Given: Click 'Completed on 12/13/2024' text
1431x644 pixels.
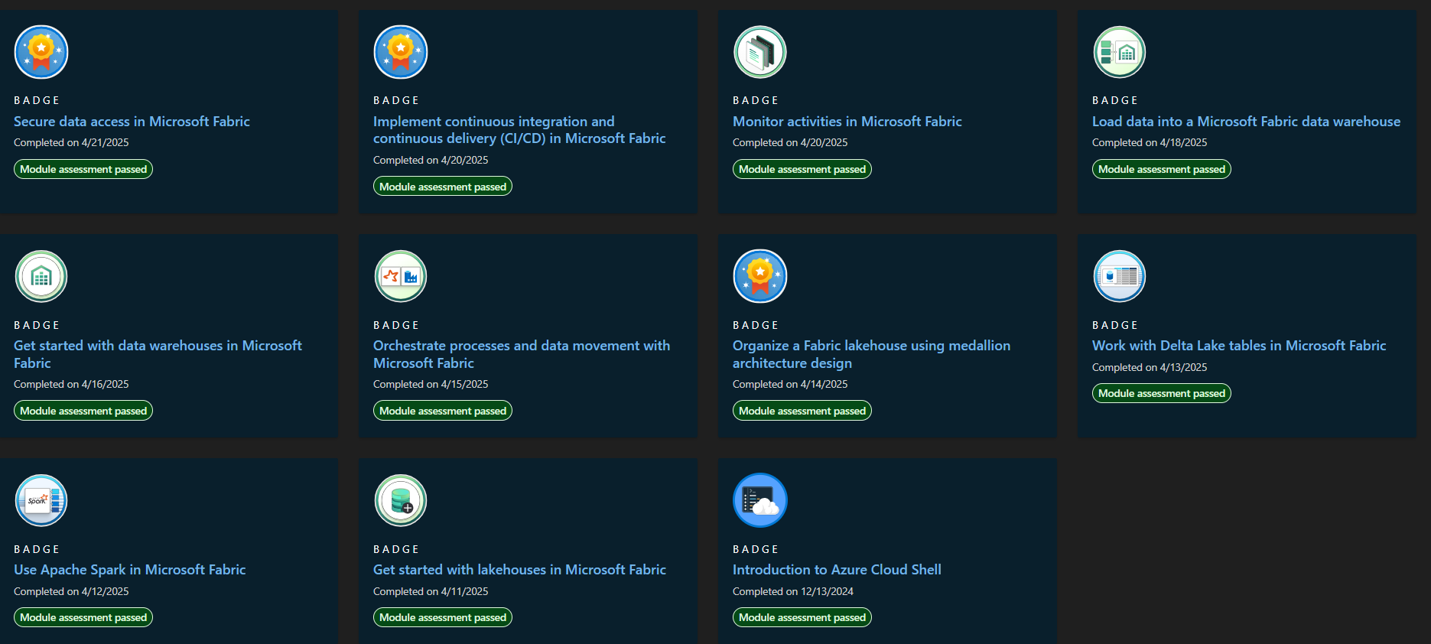Looking at the screenshot, I should click(x=793, y=591).
